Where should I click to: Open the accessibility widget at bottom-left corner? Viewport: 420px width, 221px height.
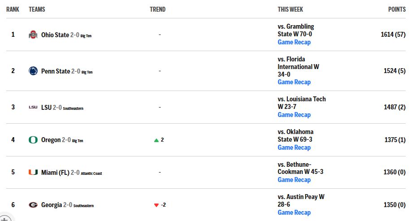(5, 218)
